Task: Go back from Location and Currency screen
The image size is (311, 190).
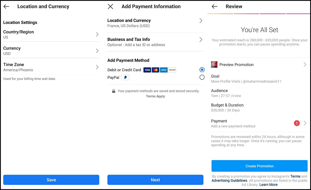Action: pos(6,7)
